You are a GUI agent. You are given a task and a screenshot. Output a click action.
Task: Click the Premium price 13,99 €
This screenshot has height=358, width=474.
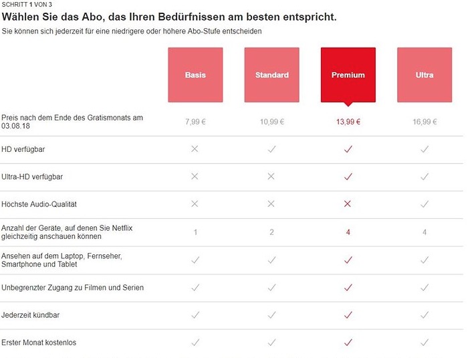[x=348, y=122]
